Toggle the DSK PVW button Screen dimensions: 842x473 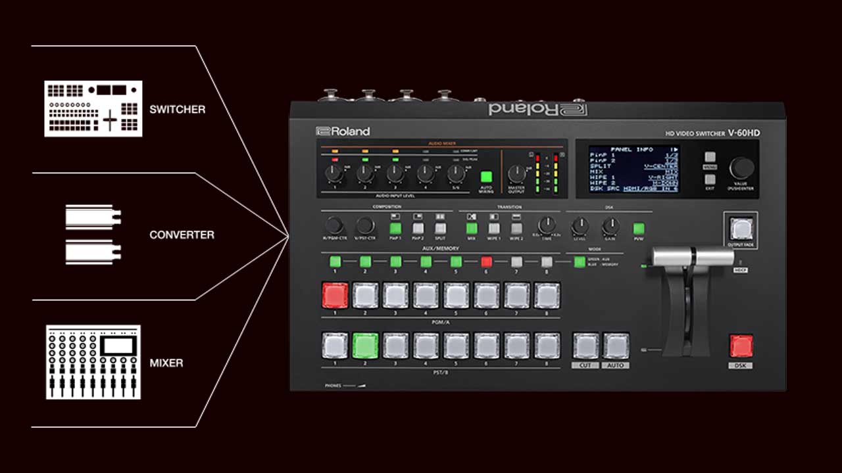(x=637, y=229)
